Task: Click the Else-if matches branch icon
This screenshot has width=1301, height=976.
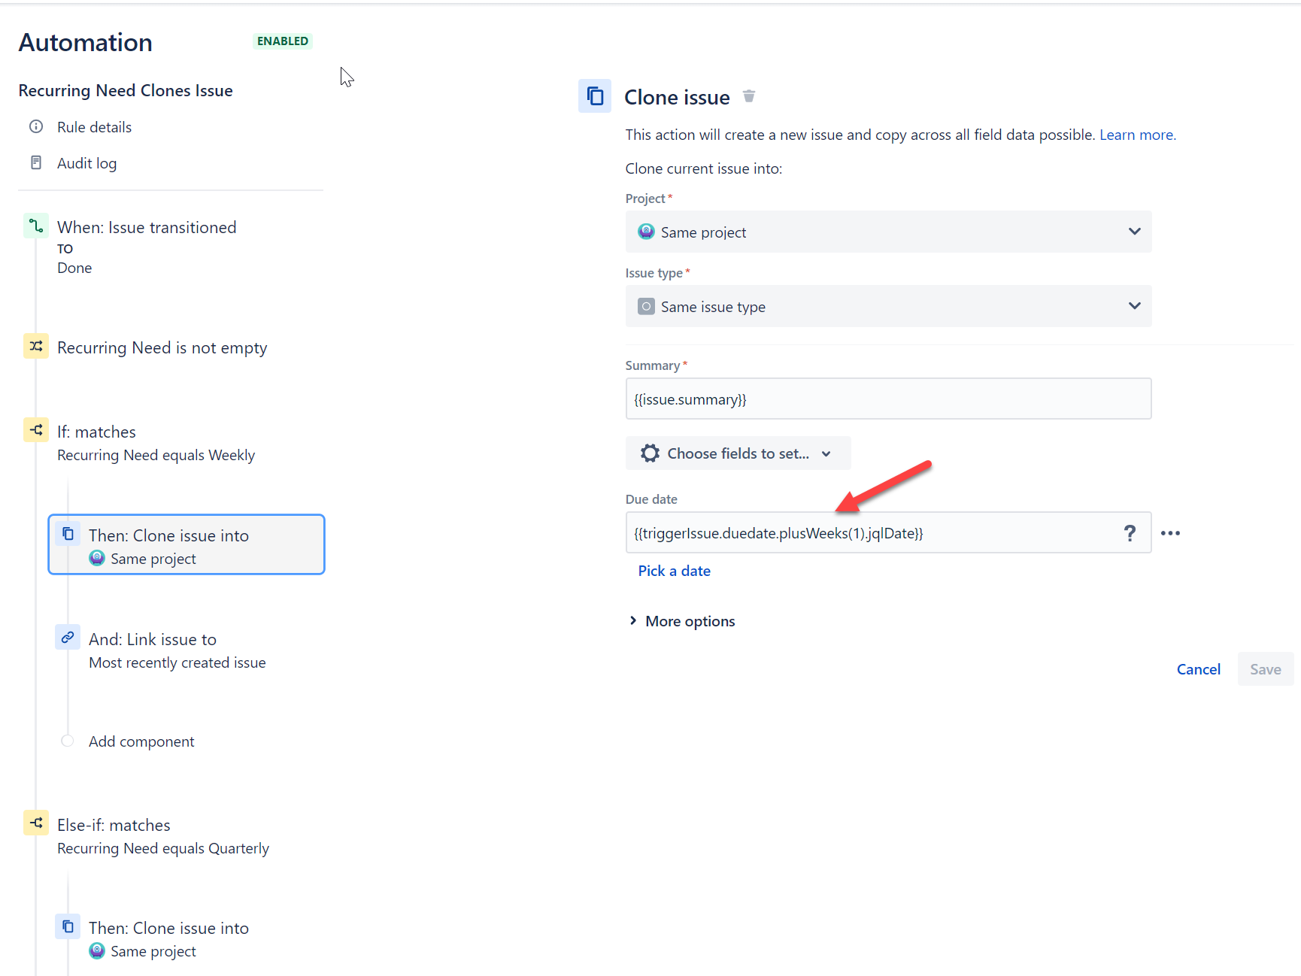Action: 36,823
